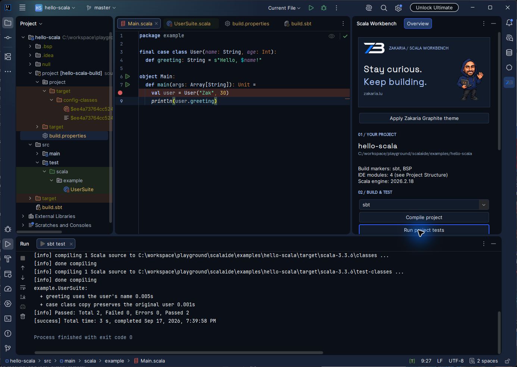The image size is (517, 367).
Task: Open the AI Assistant swirl icon
Action: point(369,8)
